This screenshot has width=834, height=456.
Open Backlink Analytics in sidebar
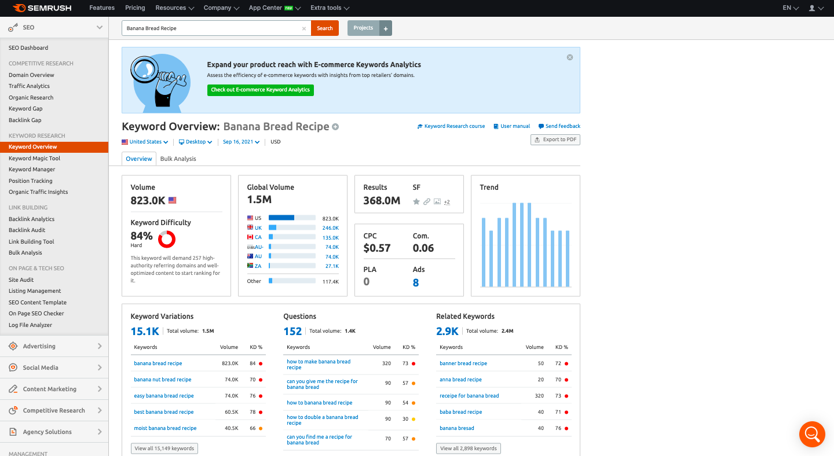31,219
